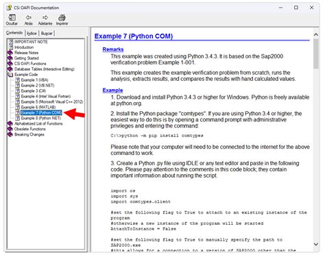Image resolution: width=325 pixels, height=255 pixels.
Task: Click the book icon beside Release Notes
Action: pyautogui.click(x=10, y=53)
